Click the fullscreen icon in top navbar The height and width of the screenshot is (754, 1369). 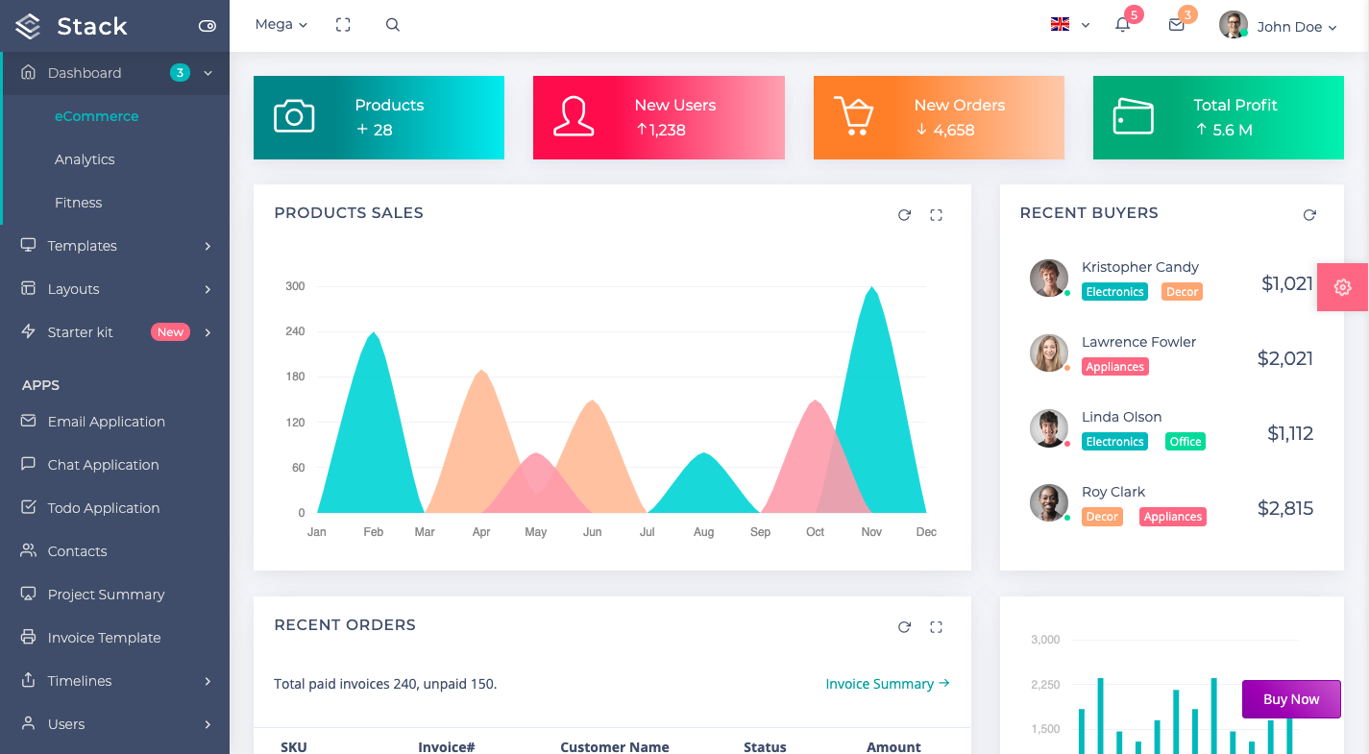click(343, 25)
